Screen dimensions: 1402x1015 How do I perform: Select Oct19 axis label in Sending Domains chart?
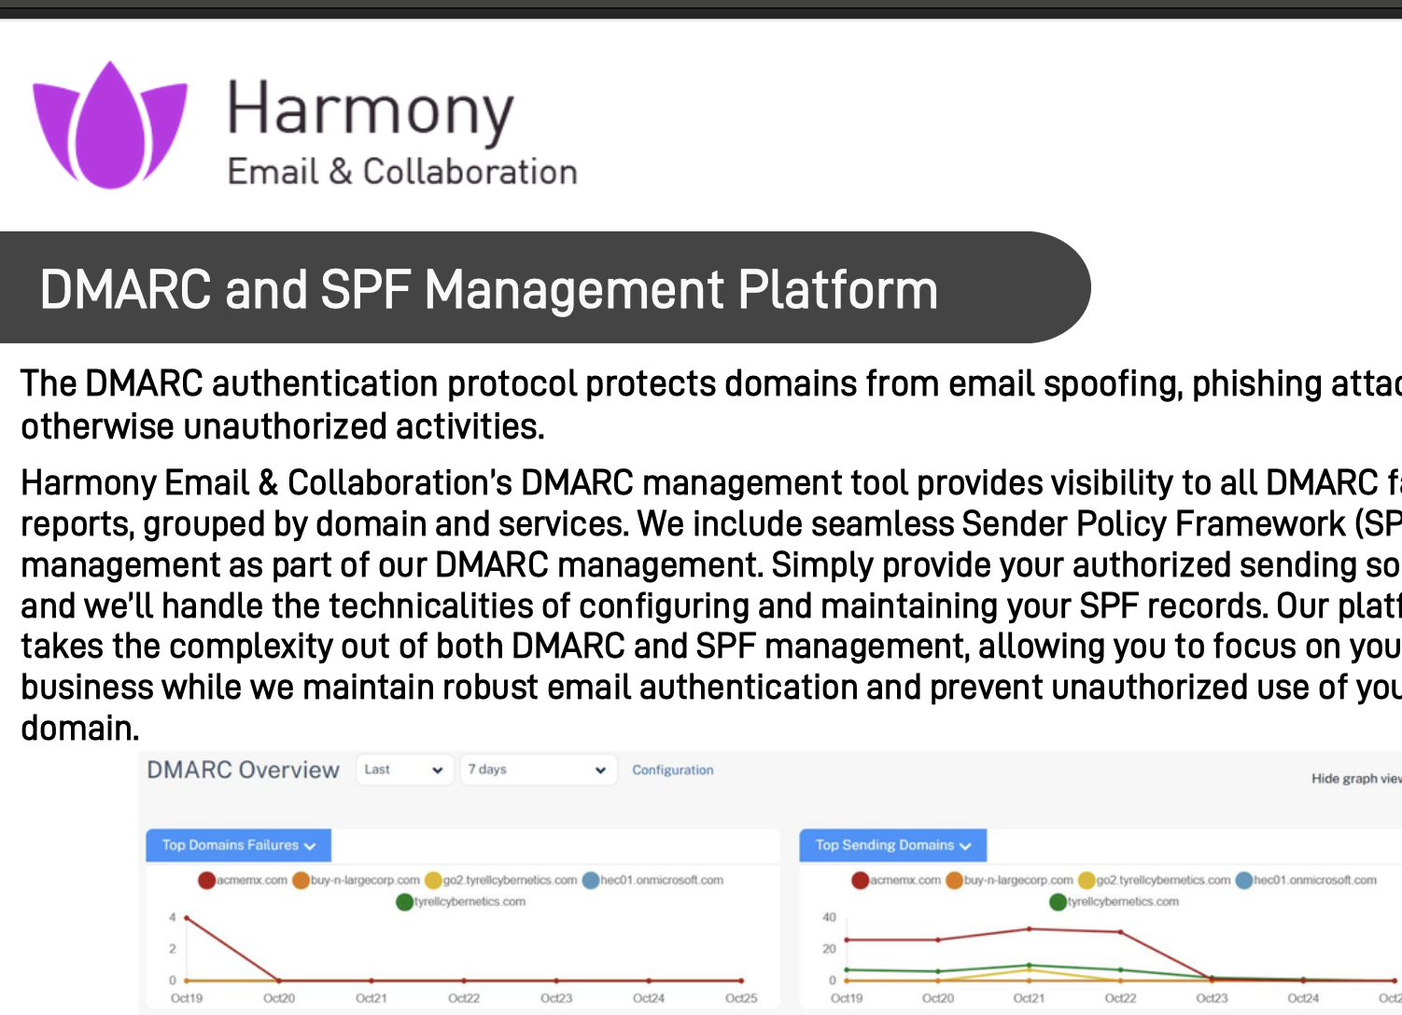[x=847, y=998]
